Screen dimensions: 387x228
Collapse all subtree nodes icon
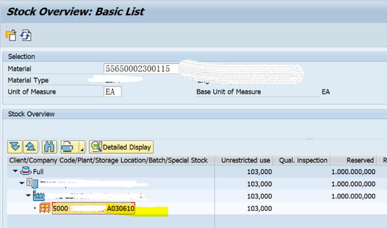click(x=31, y=147)
